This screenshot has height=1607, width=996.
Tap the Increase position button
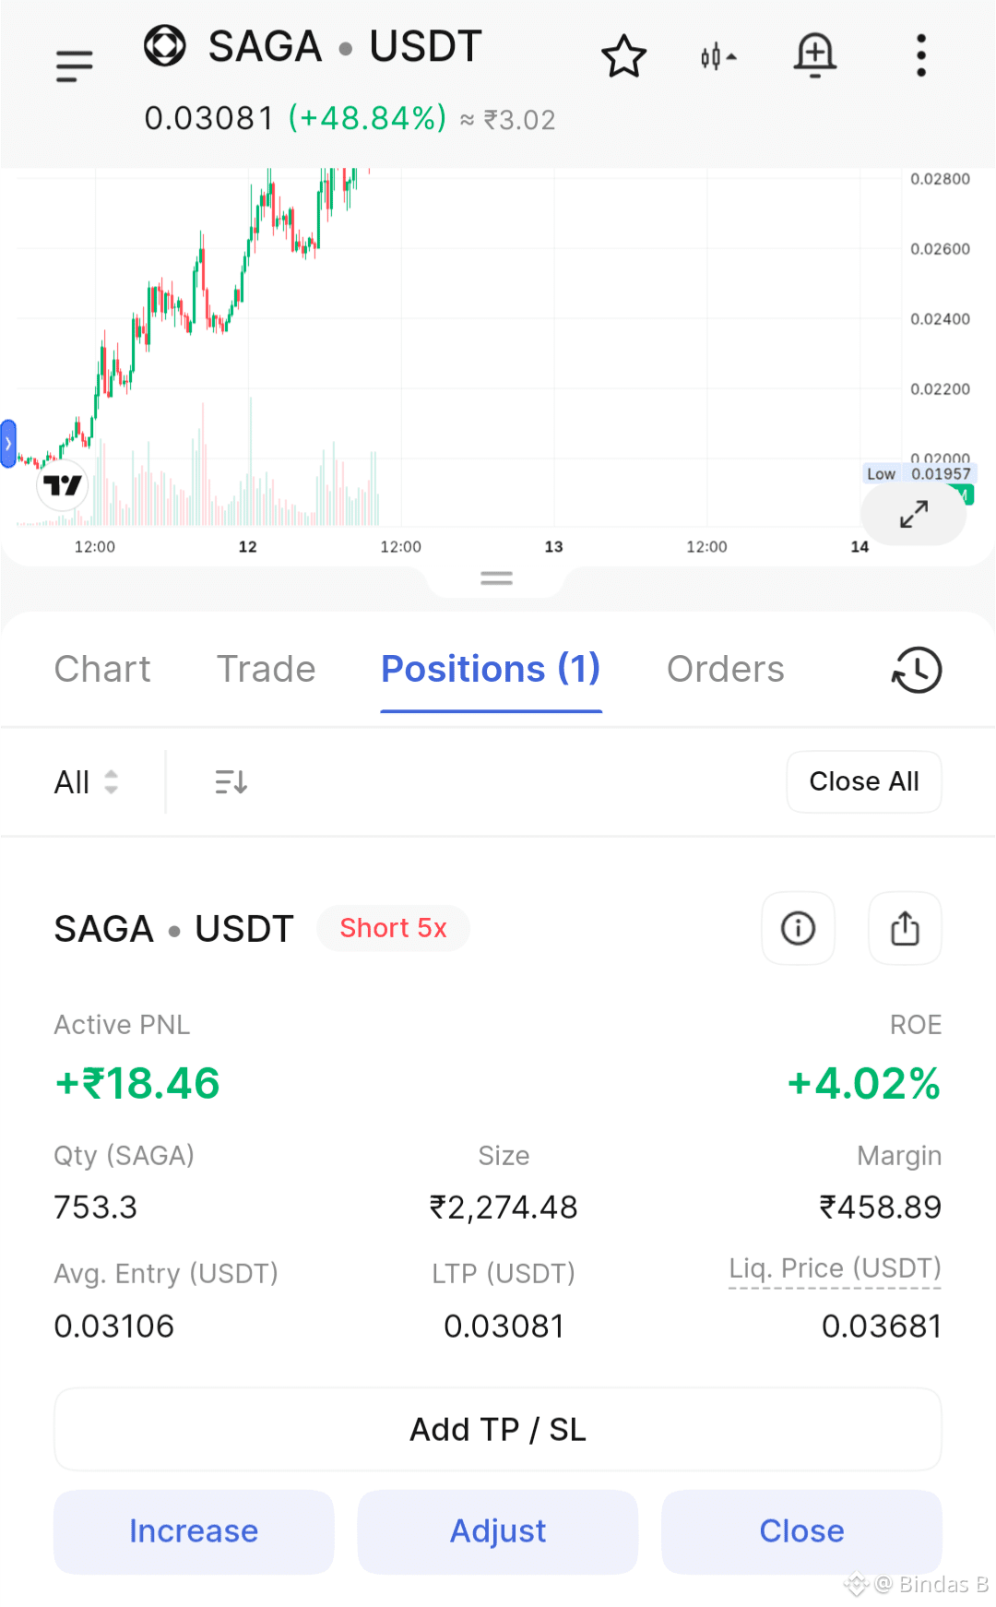(x=194, y=1531)
